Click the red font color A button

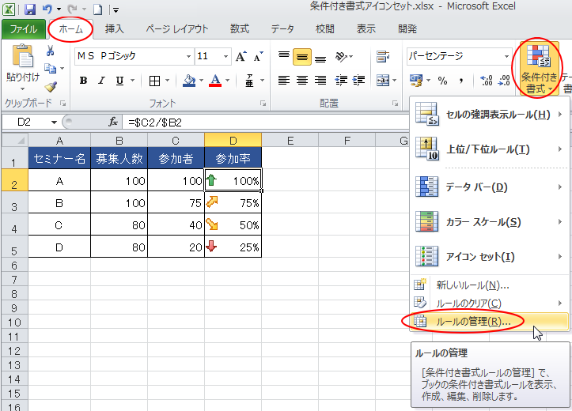(x=215, y=81)
